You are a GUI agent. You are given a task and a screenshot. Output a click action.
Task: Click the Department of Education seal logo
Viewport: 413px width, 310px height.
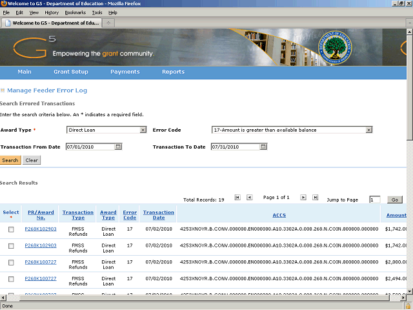pos(336,46)
